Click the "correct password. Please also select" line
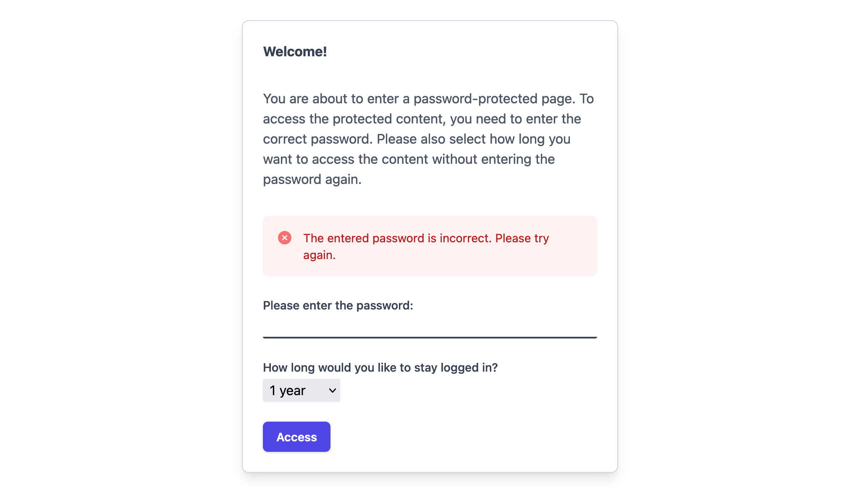 417,139
